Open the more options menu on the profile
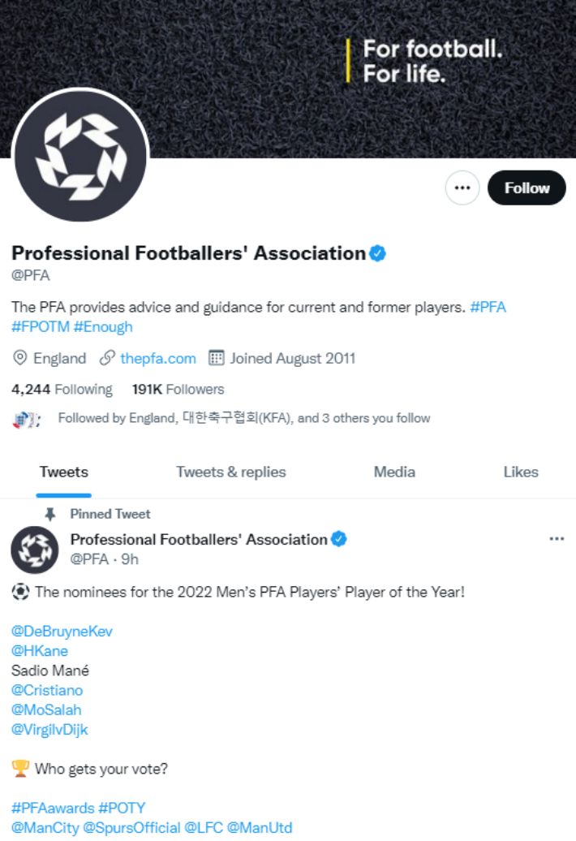Screen dimensions: 576x841 click(x=462, y=188)
